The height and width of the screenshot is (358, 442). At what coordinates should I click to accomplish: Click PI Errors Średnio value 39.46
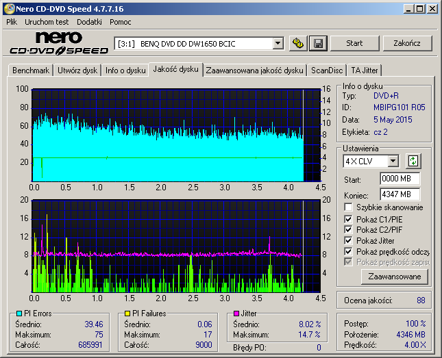(94, 324)
